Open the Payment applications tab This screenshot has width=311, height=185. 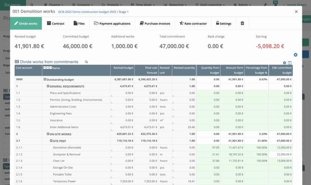(x=112, y=23)
